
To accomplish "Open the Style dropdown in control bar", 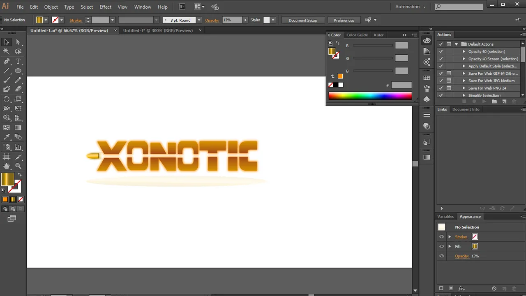I will coord(273,20).
